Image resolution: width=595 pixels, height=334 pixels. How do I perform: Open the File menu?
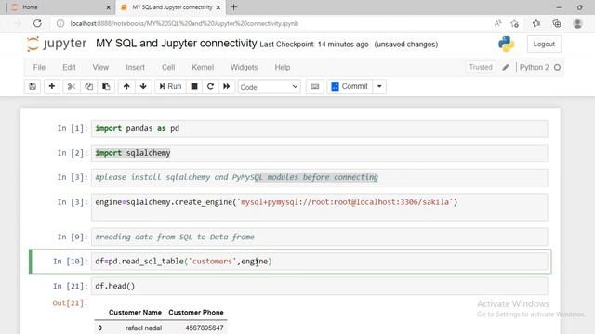click(39, 67)
